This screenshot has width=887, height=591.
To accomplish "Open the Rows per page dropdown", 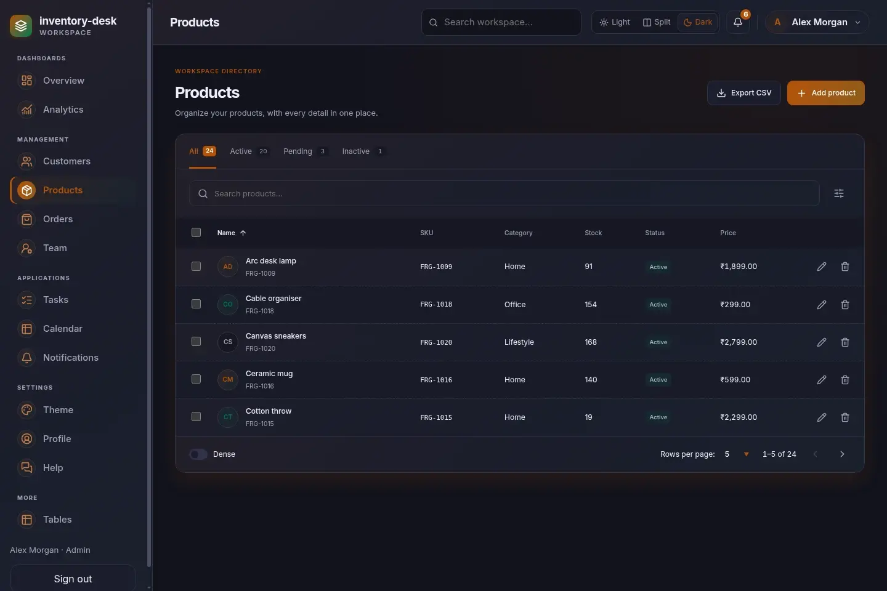I will point(737,454).
